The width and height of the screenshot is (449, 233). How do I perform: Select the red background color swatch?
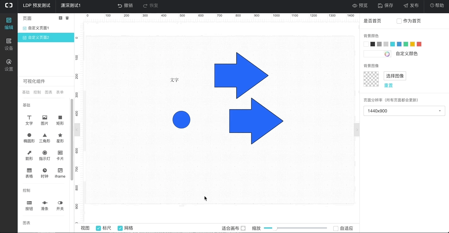[419, 44]
